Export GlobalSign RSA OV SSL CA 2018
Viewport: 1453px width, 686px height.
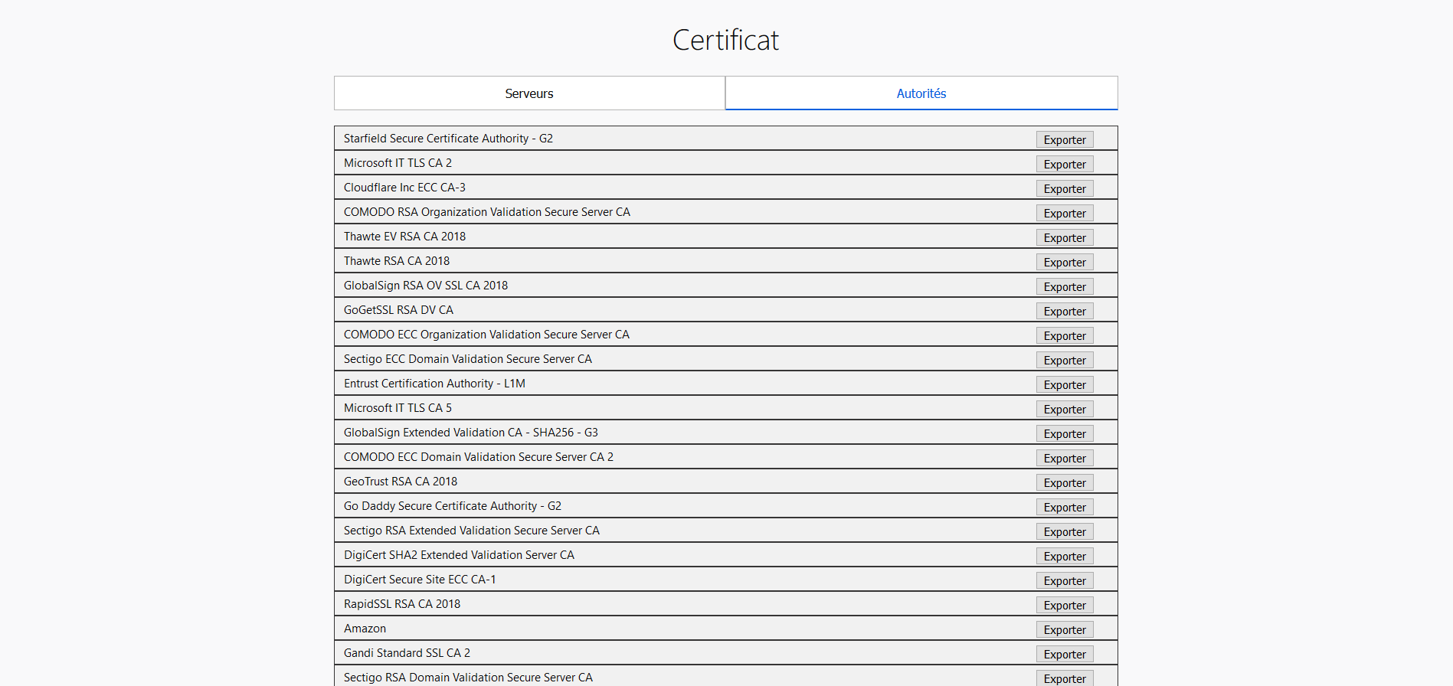[x=1065, y=286]
